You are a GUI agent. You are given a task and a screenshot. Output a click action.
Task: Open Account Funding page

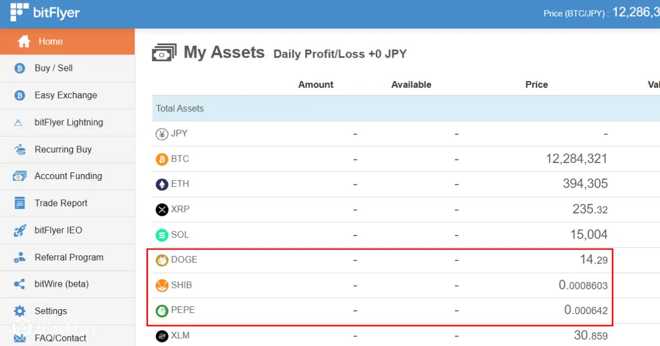coord(67,176)
